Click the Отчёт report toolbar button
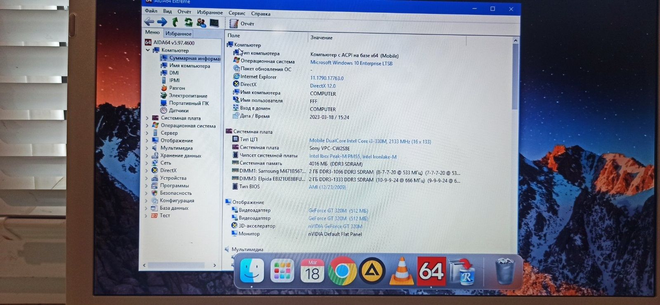 click(x=242, y=24)
